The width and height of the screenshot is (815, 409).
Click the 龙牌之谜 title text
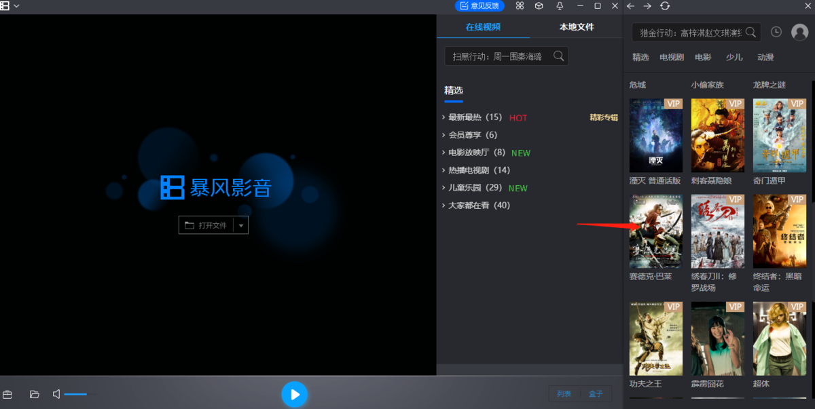coord(769,85)
